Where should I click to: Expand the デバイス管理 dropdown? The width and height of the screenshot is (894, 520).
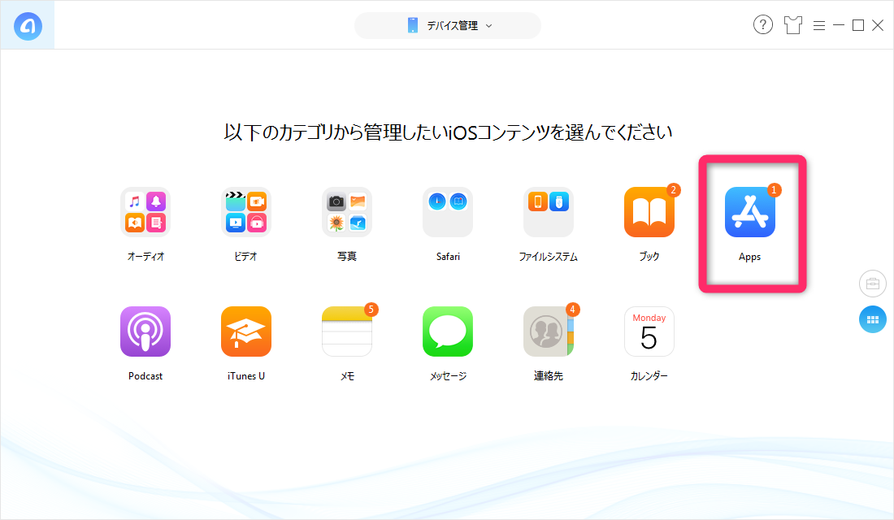(448, 26)
